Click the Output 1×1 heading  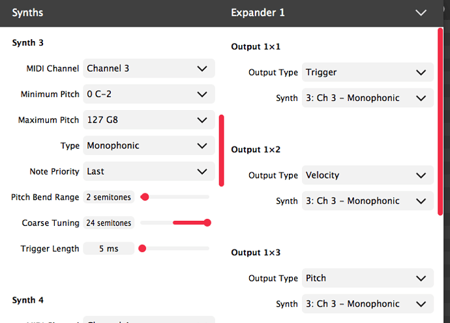256,46
